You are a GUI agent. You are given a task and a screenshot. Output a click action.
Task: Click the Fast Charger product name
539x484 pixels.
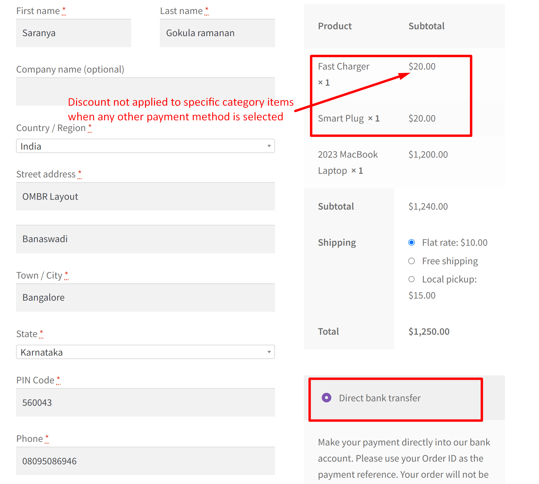pos(344,66)
